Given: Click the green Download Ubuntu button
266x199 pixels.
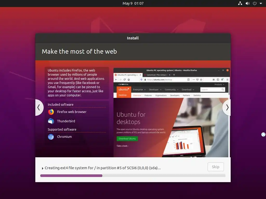Looking at the screenshot, I should click(x=127, y=139).
